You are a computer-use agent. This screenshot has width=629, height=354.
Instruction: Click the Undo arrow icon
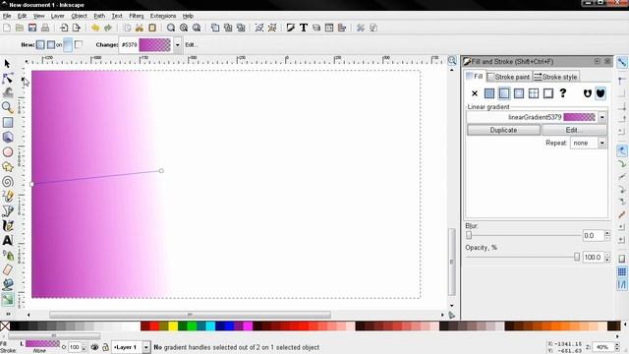(95, 28)
